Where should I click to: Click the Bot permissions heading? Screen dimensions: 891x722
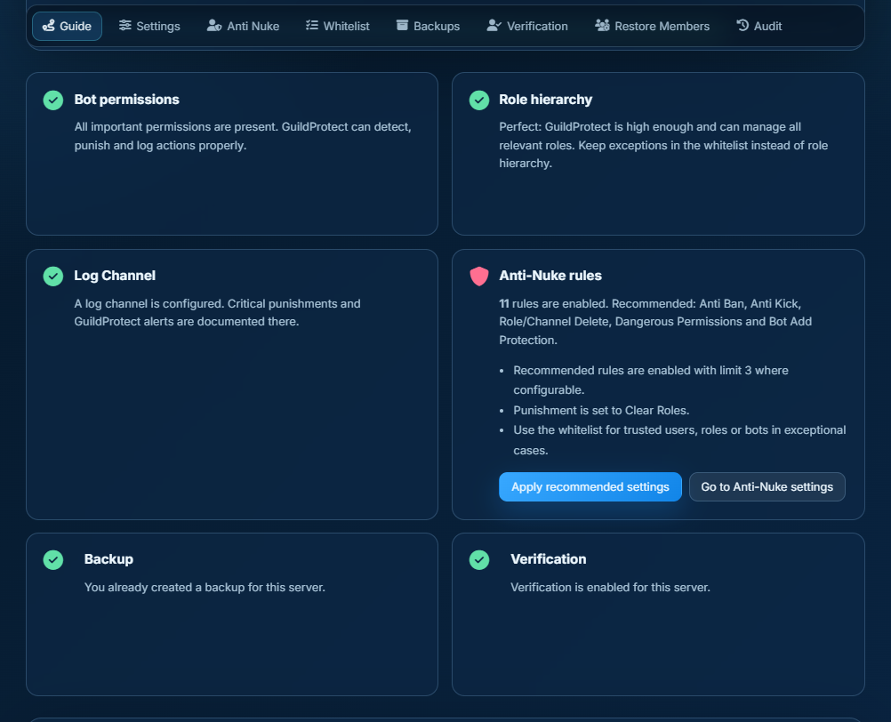point(127,100)
